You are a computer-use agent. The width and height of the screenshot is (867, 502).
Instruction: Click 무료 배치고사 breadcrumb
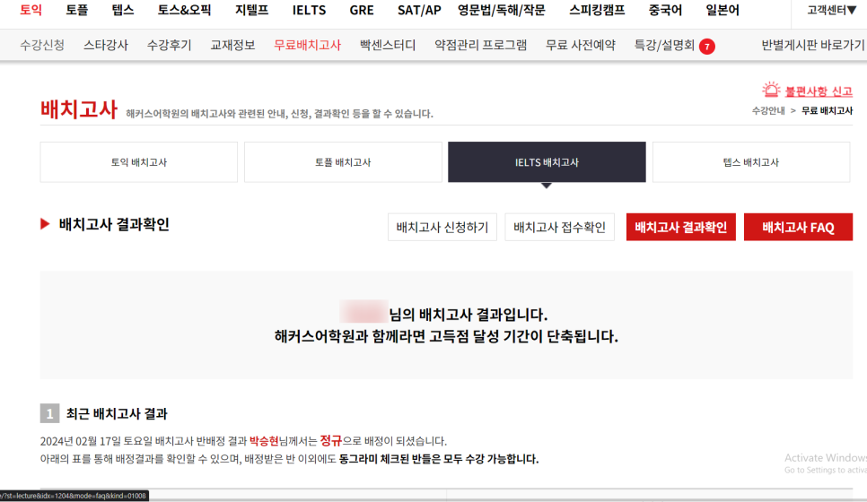click(x=828, y=110)
